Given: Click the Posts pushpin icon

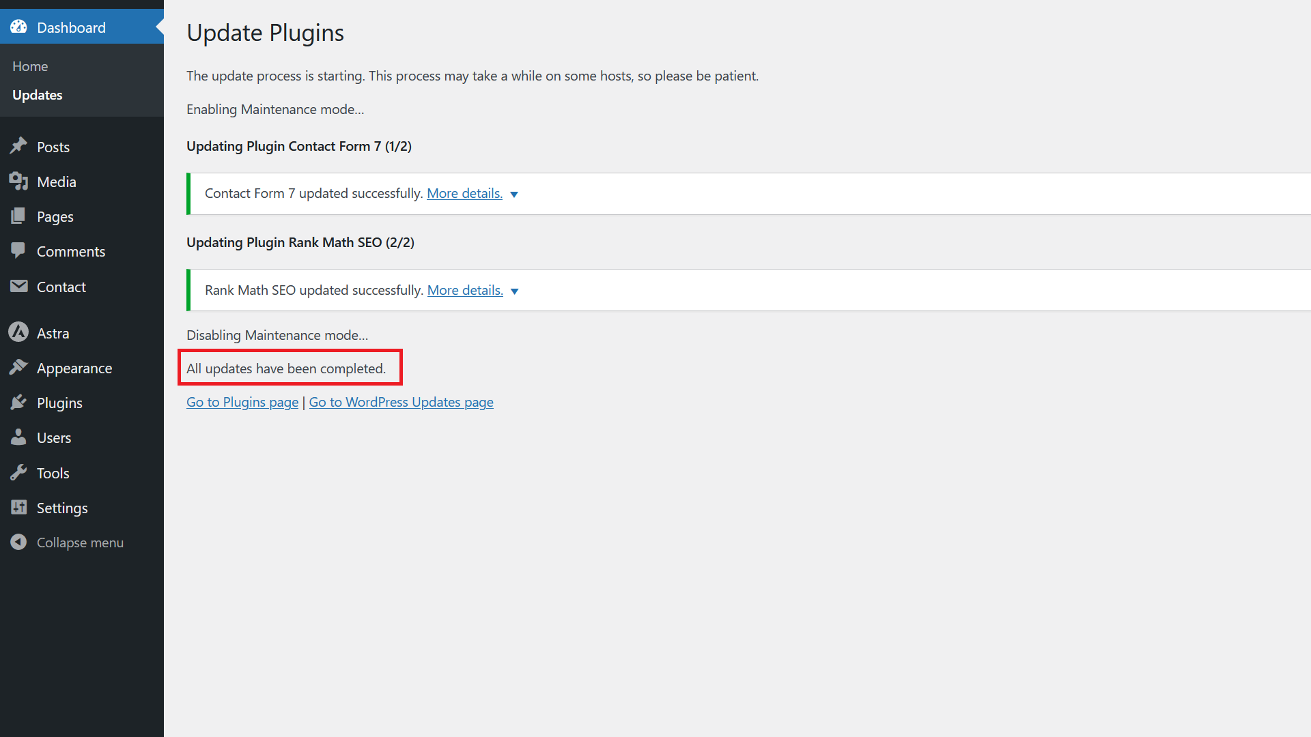Looking at the screenshot, I should (x=18, y=146).
